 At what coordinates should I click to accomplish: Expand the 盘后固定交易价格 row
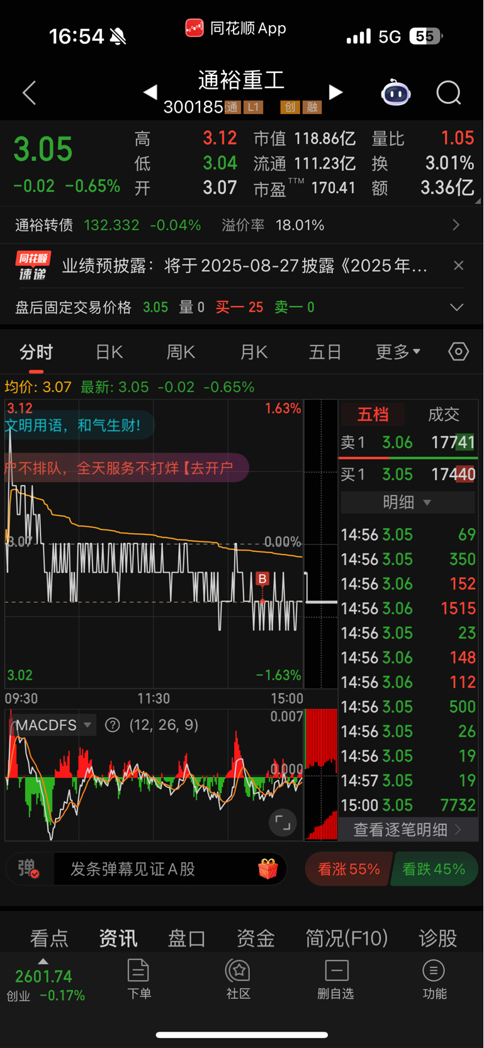457,307
